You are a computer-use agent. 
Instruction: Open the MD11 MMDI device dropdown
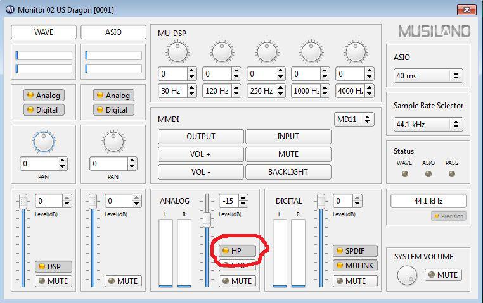pyautogui.click(x=354, y=119)
